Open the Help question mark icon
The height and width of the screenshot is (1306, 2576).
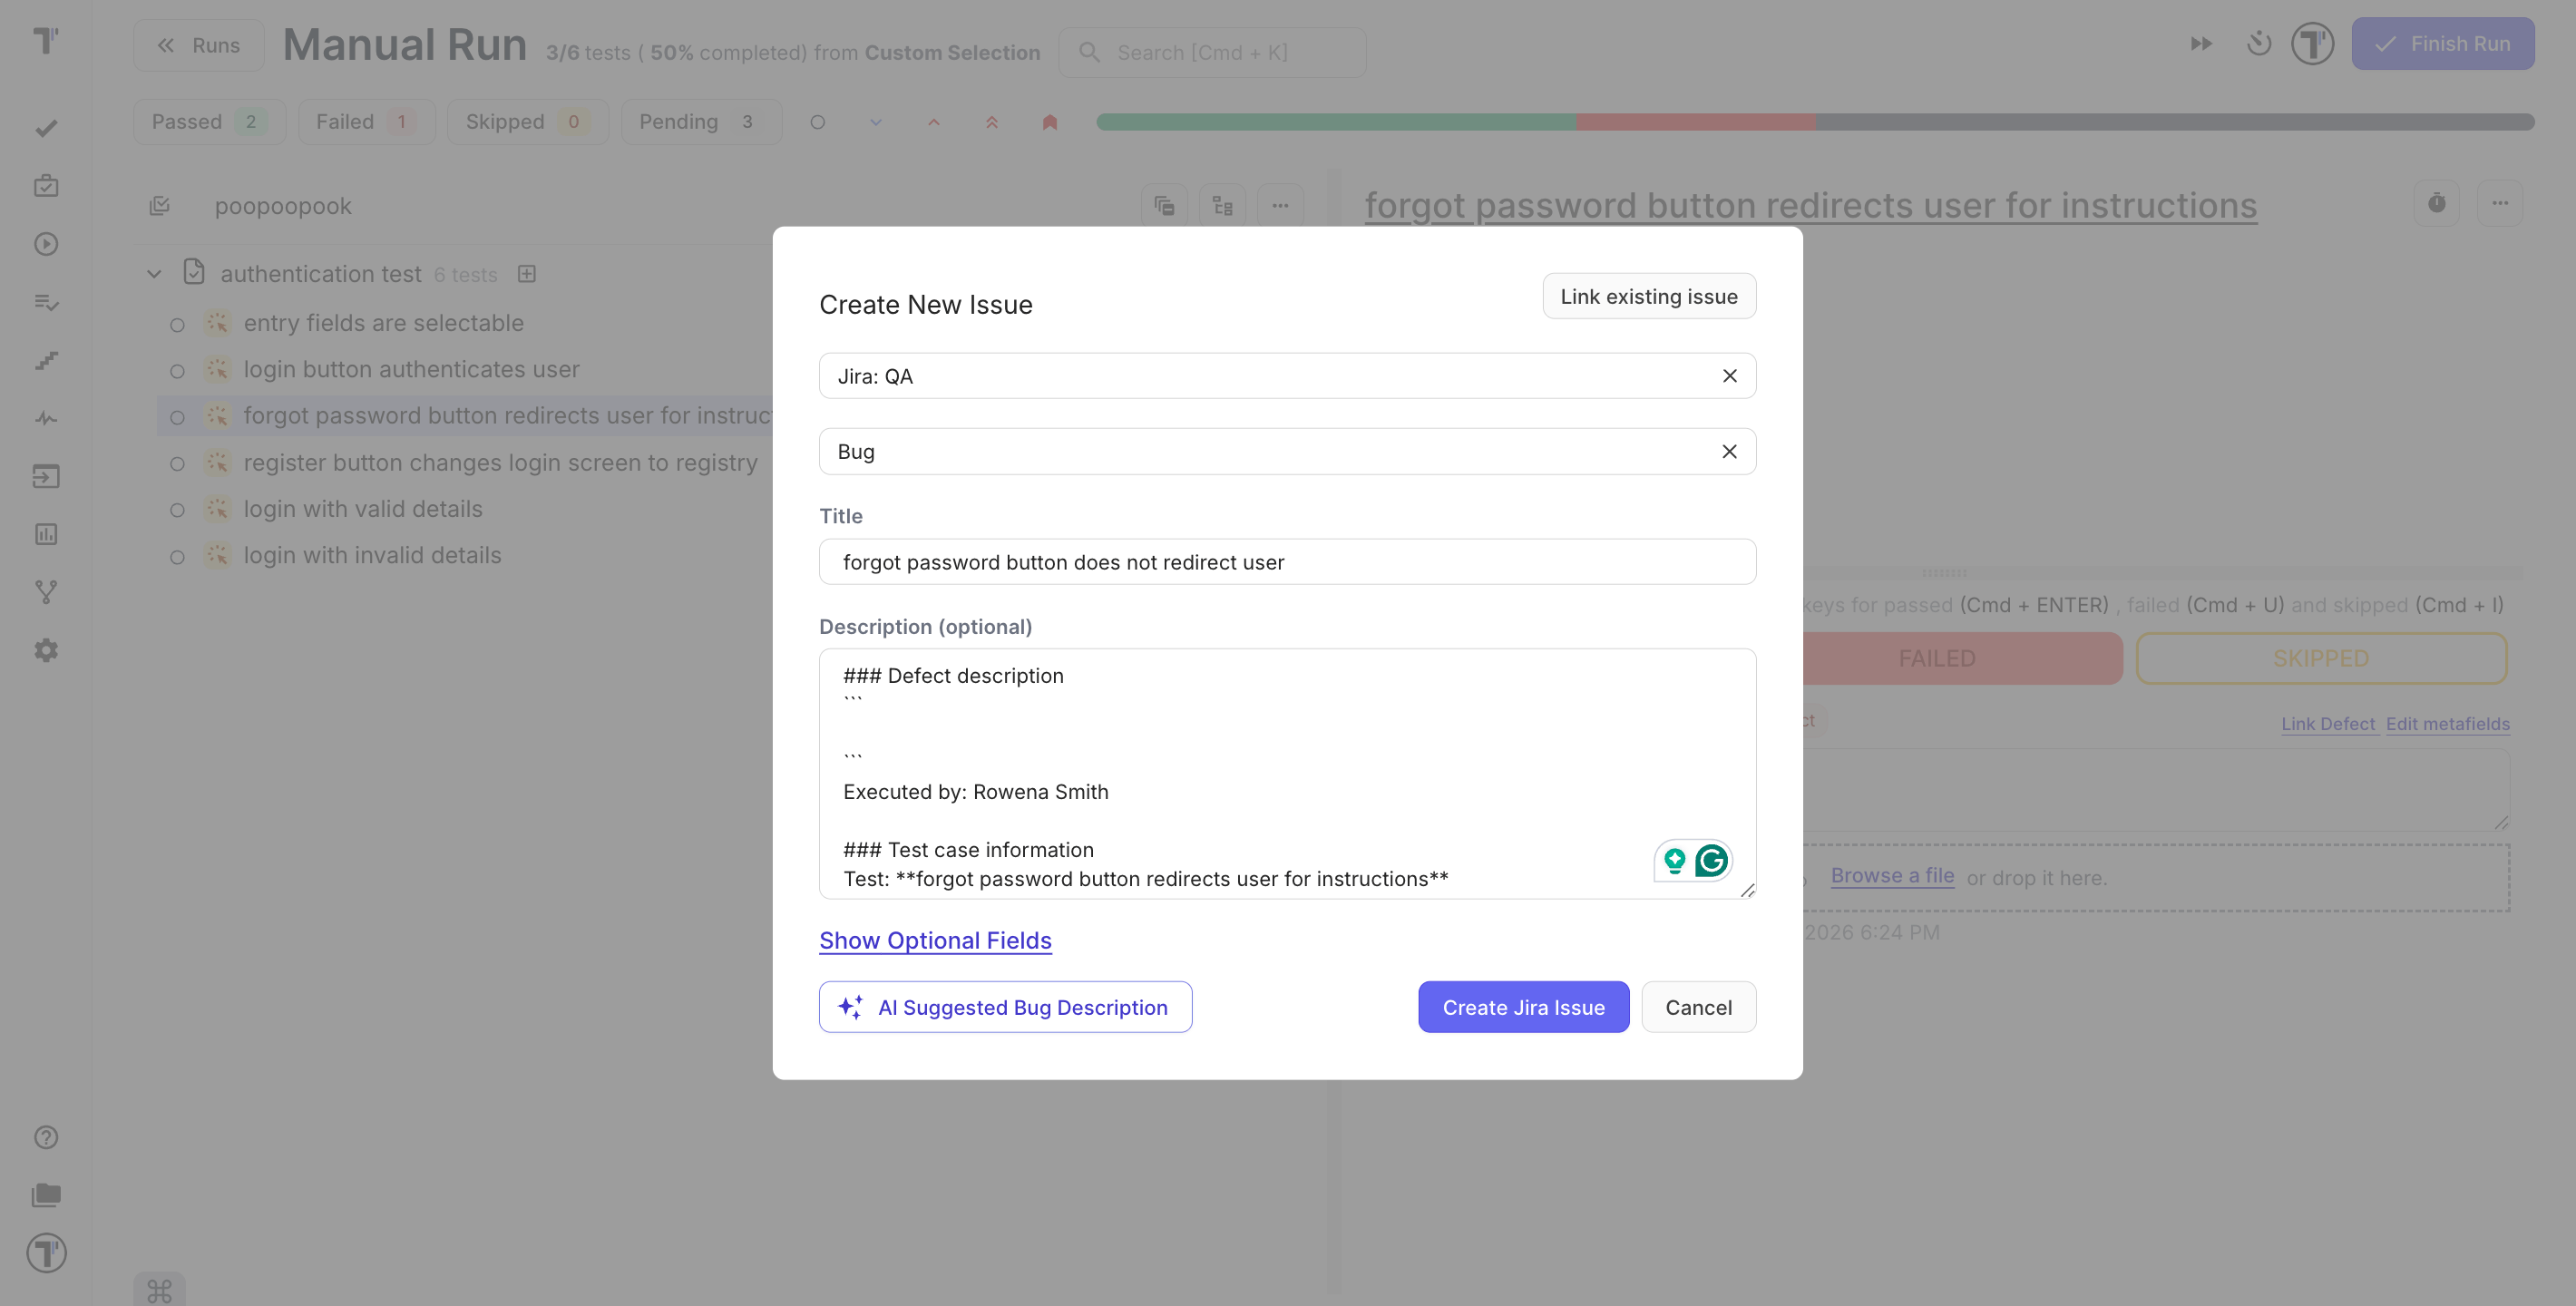[46, 1137]
